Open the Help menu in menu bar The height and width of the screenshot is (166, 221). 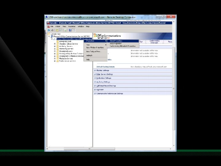88,26
